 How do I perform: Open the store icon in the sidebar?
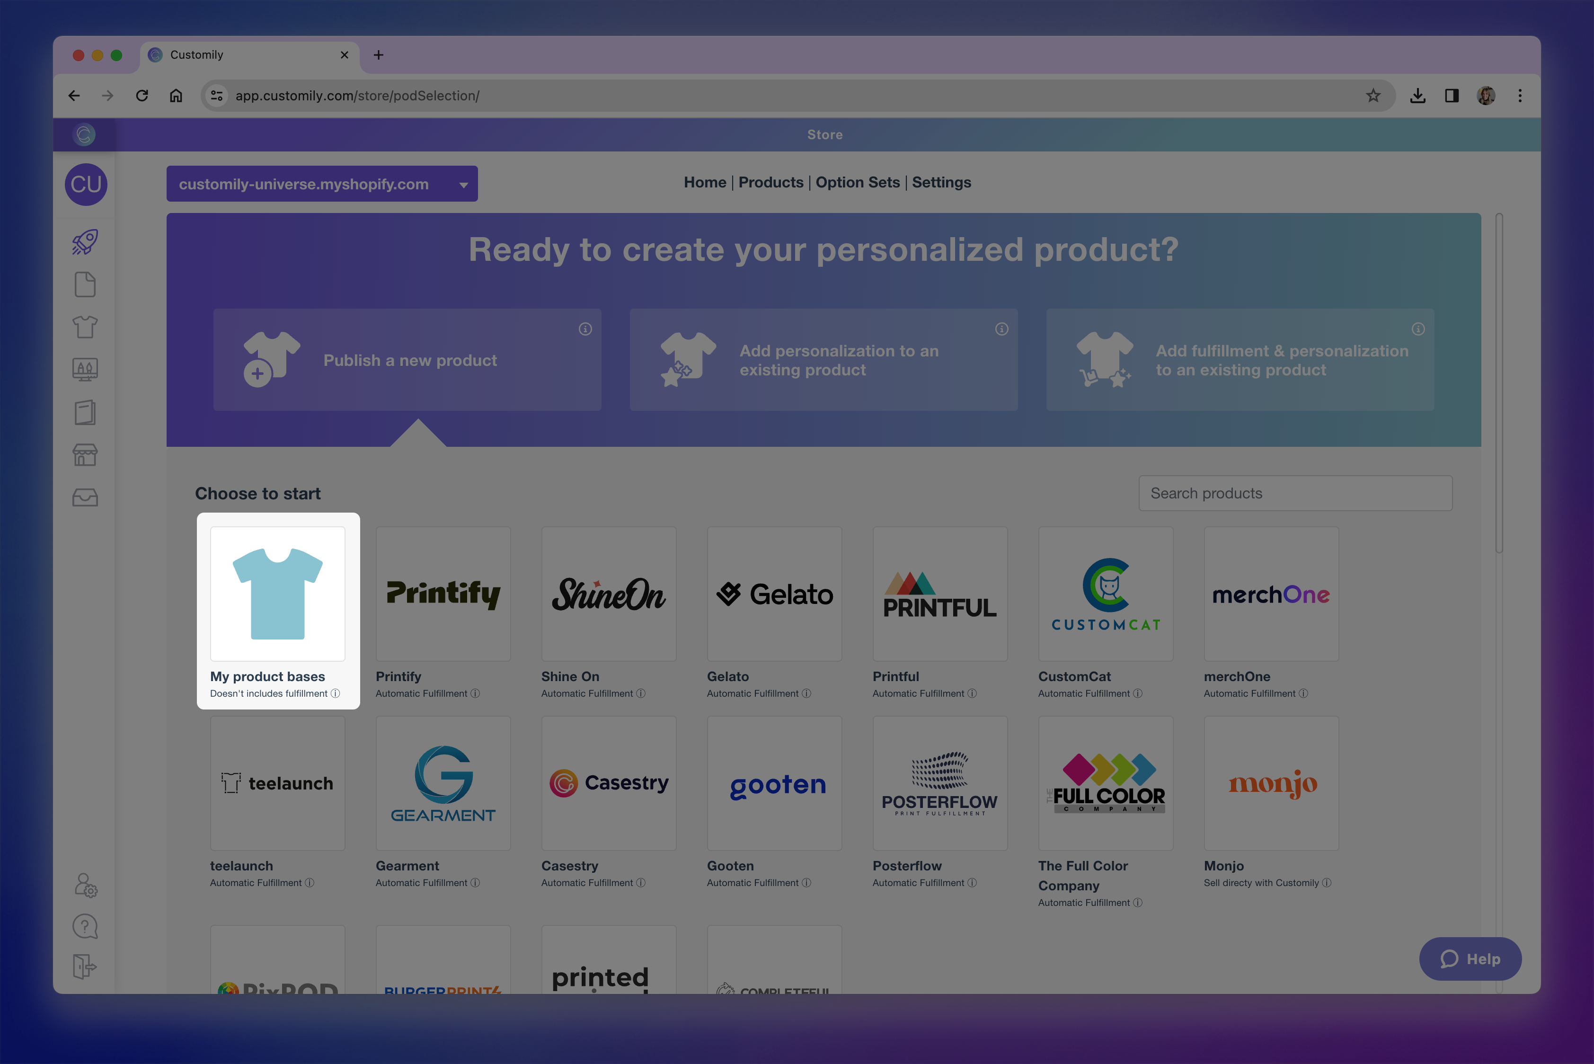pyautogui.click(x=85, y=455)
